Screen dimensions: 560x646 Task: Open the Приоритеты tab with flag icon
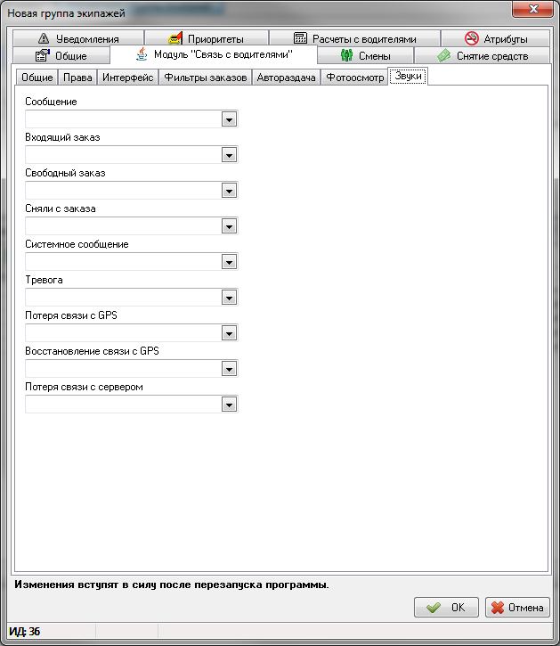[x=206, y=39]
